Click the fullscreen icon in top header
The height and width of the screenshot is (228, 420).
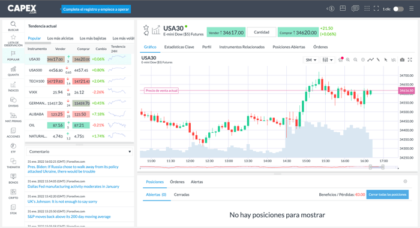pyautogui.click(x=376, y=8)
